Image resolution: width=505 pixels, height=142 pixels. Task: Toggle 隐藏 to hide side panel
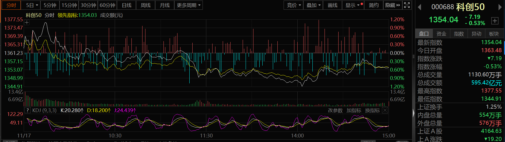[392, 5]
